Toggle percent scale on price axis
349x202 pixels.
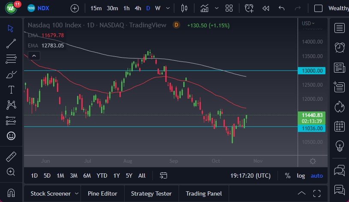288,176
